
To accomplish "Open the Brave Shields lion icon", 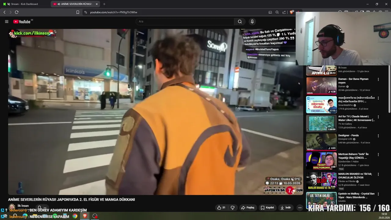I will point(292,12).
